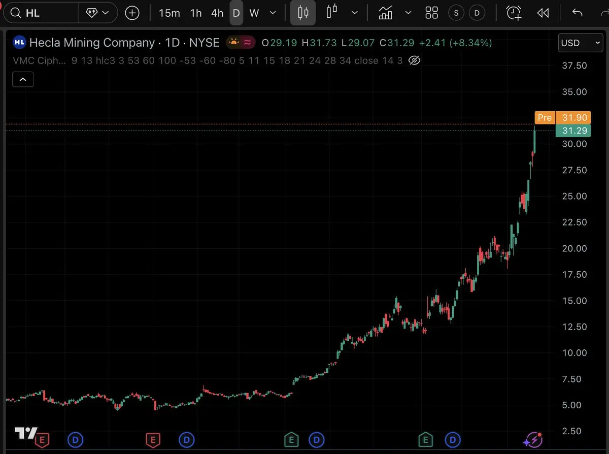This screenshot has width=609, height=454.
Task: Click the orange Pre price label
Action: pos(545,117)
